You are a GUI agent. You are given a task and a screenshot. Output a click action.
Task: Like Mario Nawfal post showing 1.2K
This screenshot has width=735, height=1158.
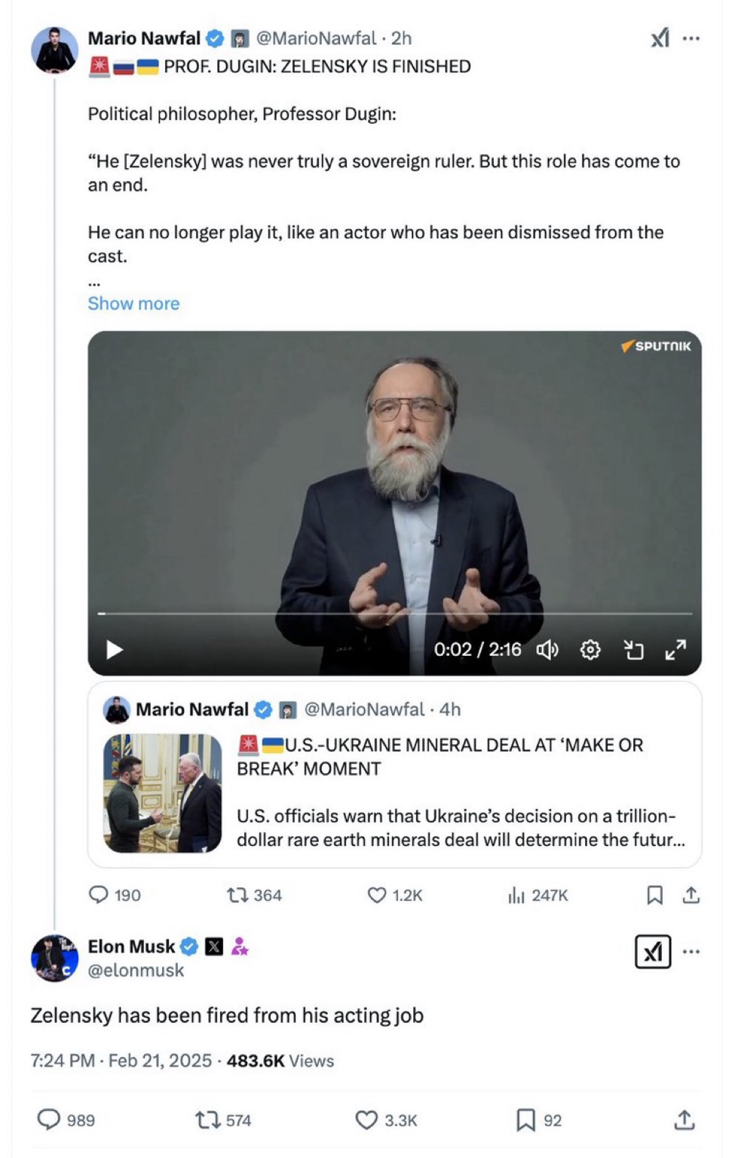tap(394, 895)
